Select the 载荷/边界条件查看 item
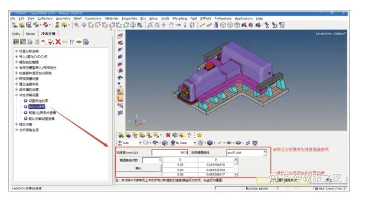374x206 pixels. point(42,113)
